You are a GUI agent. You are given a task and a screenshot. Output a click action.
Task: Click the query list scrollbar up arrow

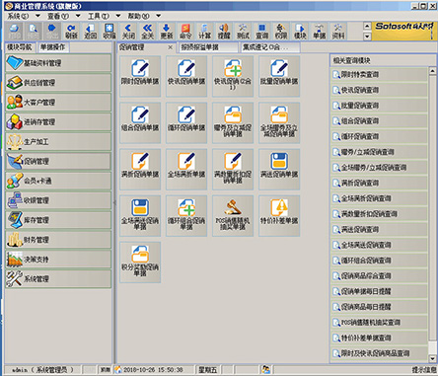(x=432, y=70)
